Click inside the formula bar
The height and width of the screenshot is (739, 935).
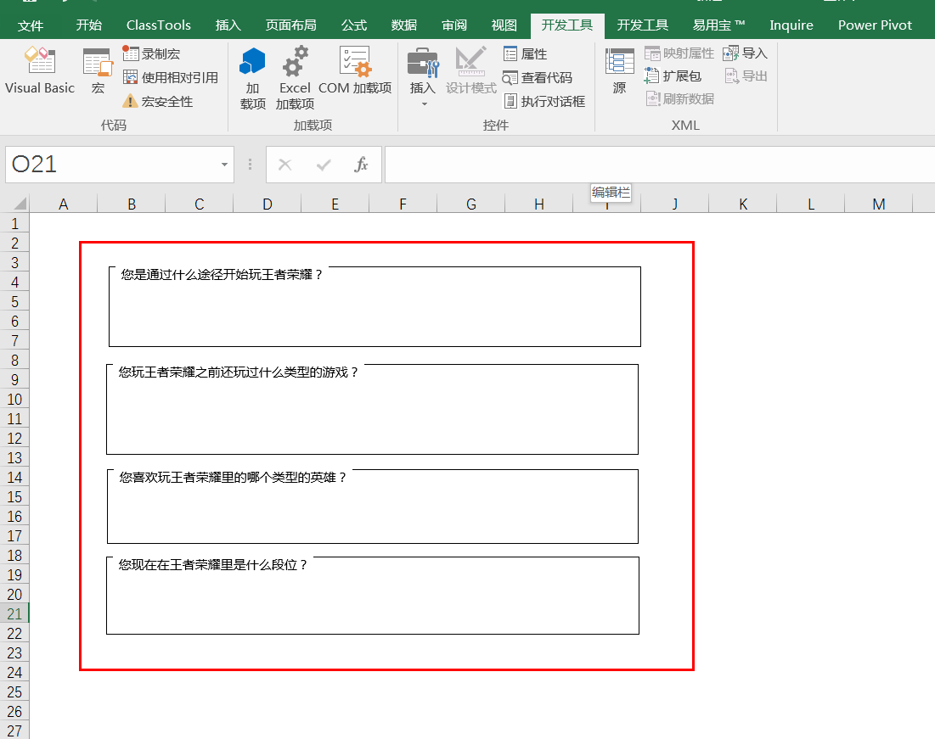click(x=660, y=165)
